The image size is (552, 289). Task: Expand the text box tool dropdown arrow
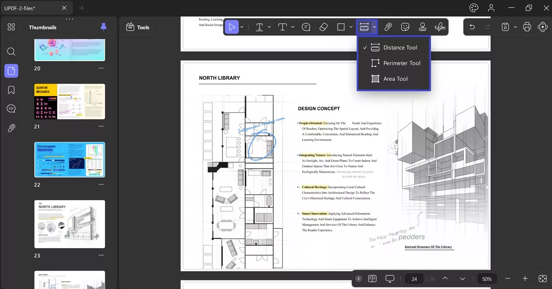(x=293, y=27)
